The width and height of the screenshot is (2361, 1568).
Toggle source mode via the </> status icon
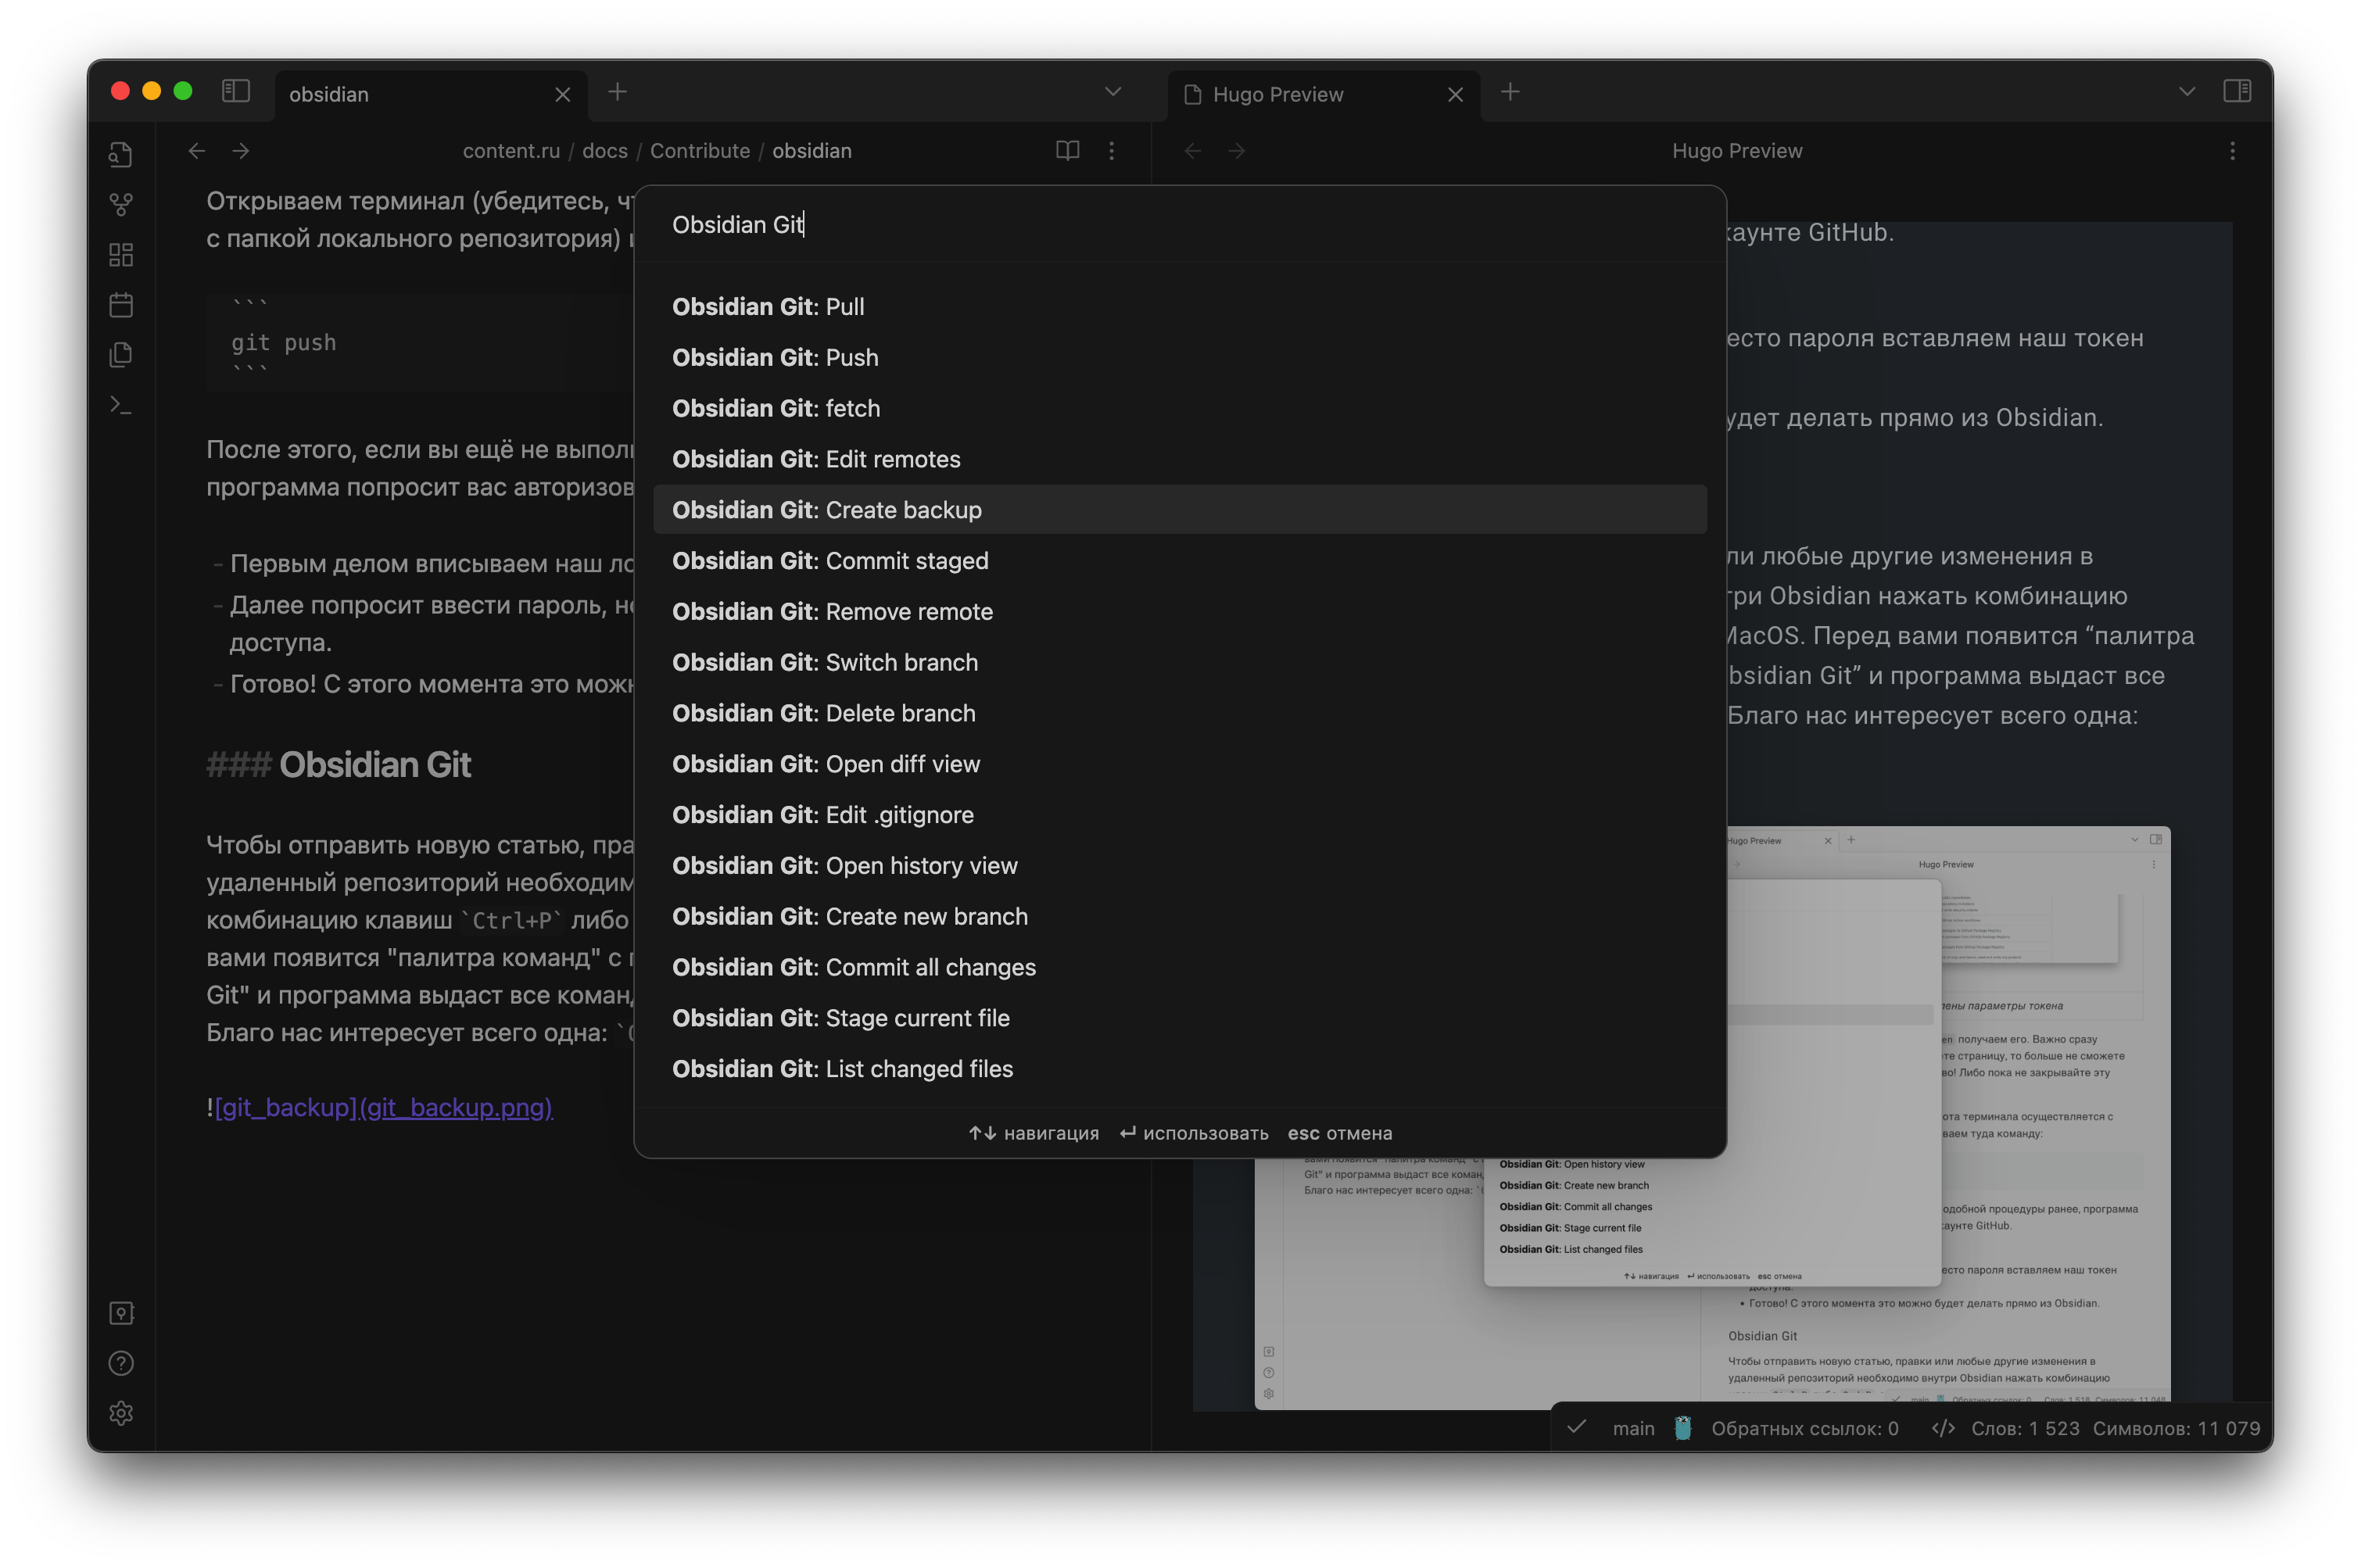1943,1428
